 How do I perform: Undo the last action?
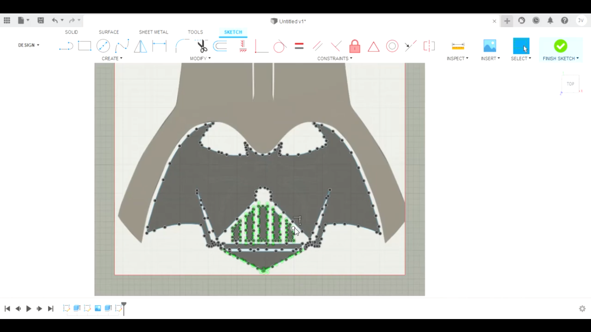point(55,20)
